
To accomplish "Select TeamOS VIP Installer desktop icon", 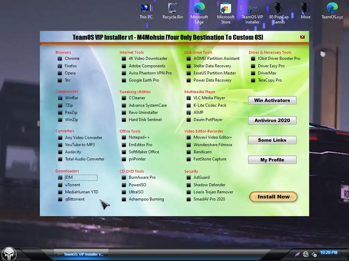I will (x=252, y=13).
